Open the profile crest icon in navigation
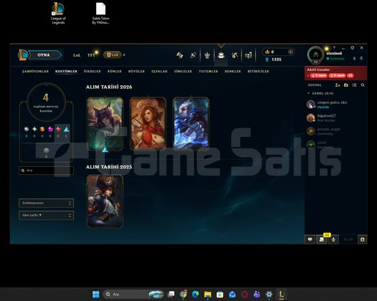377x301 pixels. pos(207,55)
